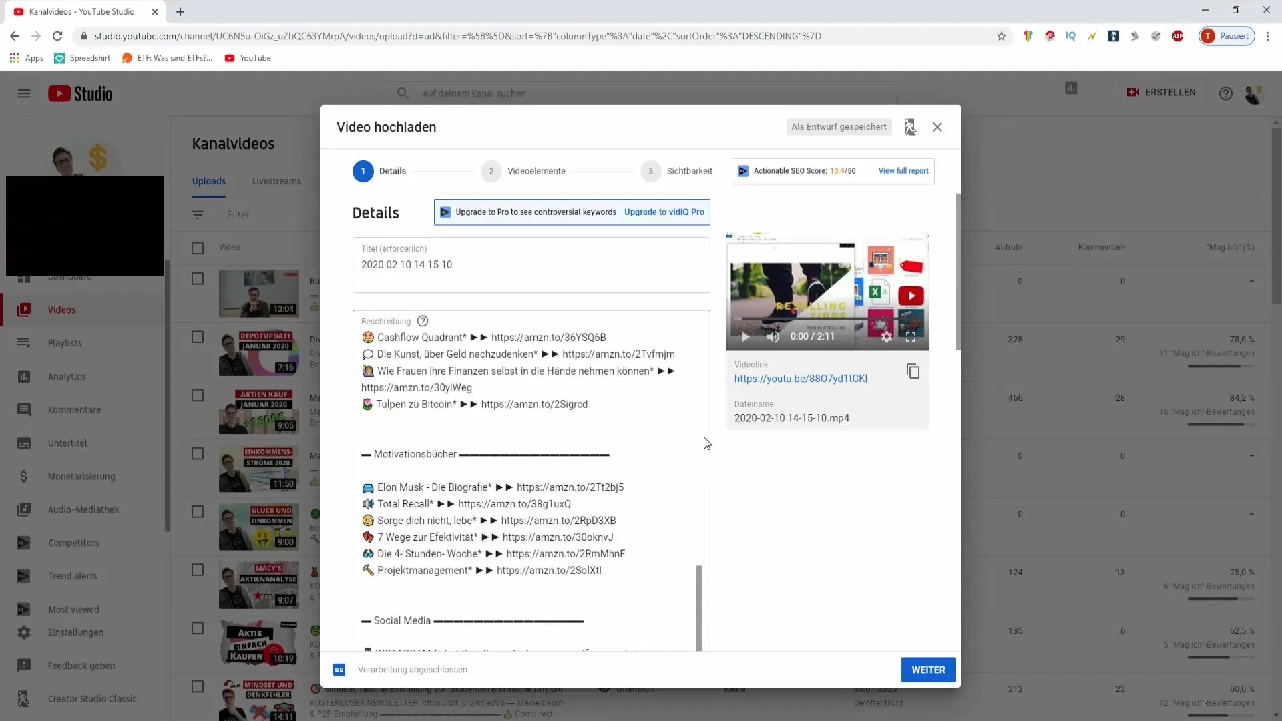
Task: Check the Glück und Einkommen row checkbox
Action: pyautogui.click(x=198, y=512)
